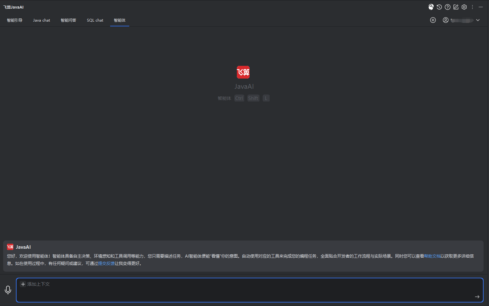Click the microphone voice input icon

pyautogui.click(x=8, y=290)
